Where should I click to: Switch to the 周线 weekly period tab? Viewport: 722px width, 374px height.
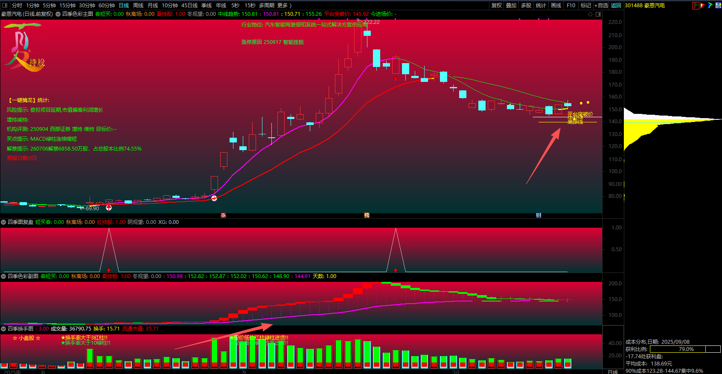[138, 6]
